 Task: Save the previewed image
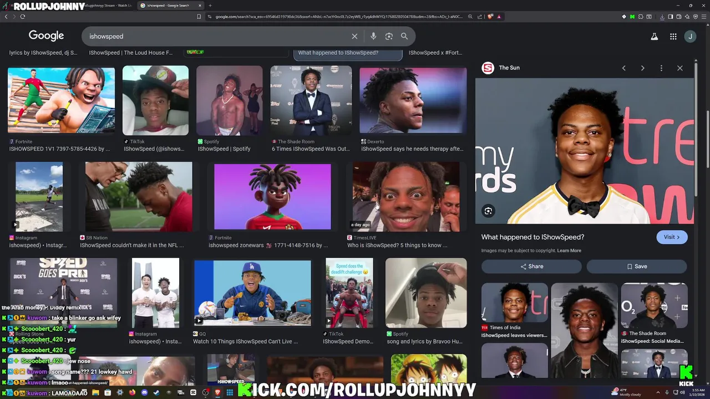(637, 267)
